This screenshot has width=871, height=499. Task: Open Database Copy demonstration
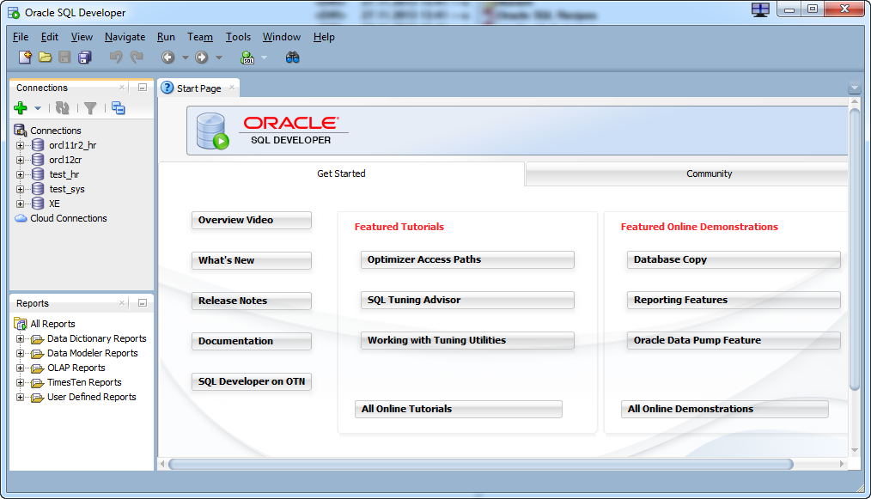[x=734, y=259]
